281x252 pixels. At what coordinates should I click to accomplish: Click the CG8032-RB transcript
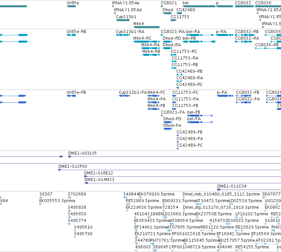click(245, 35)
